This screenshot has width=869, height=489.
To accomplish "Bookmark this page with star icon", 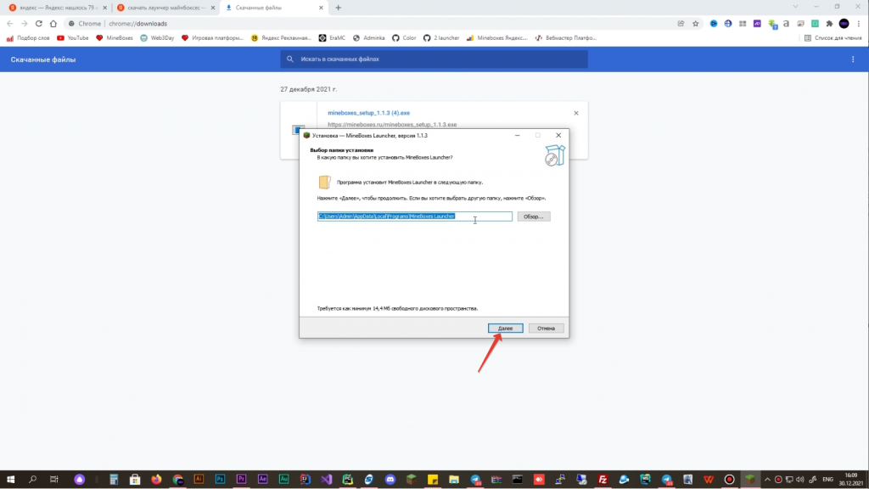I will tap(695, 24).
